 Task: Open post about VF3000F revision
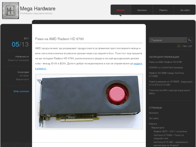pyautogui.click(x=171, y=83)
